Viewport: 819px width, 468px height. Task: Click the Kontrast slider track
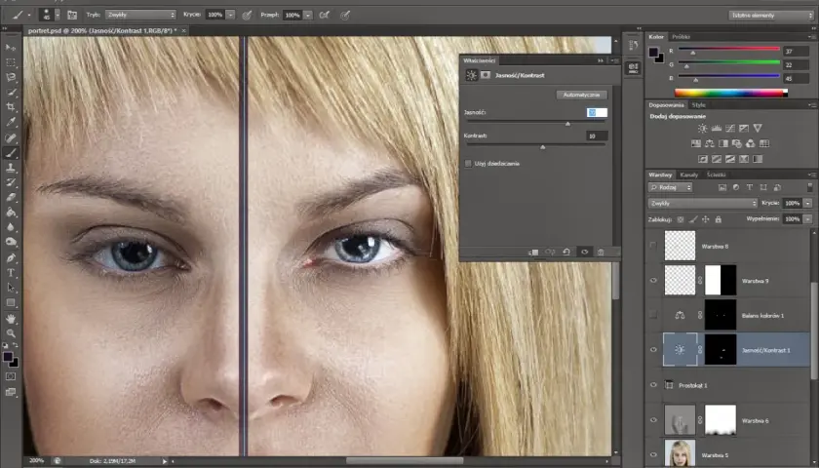535,144
